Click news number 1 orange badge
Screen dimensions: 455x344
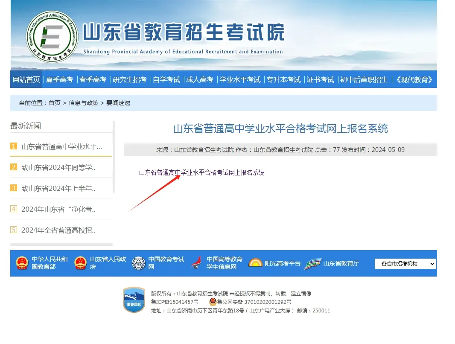point(14,146)
